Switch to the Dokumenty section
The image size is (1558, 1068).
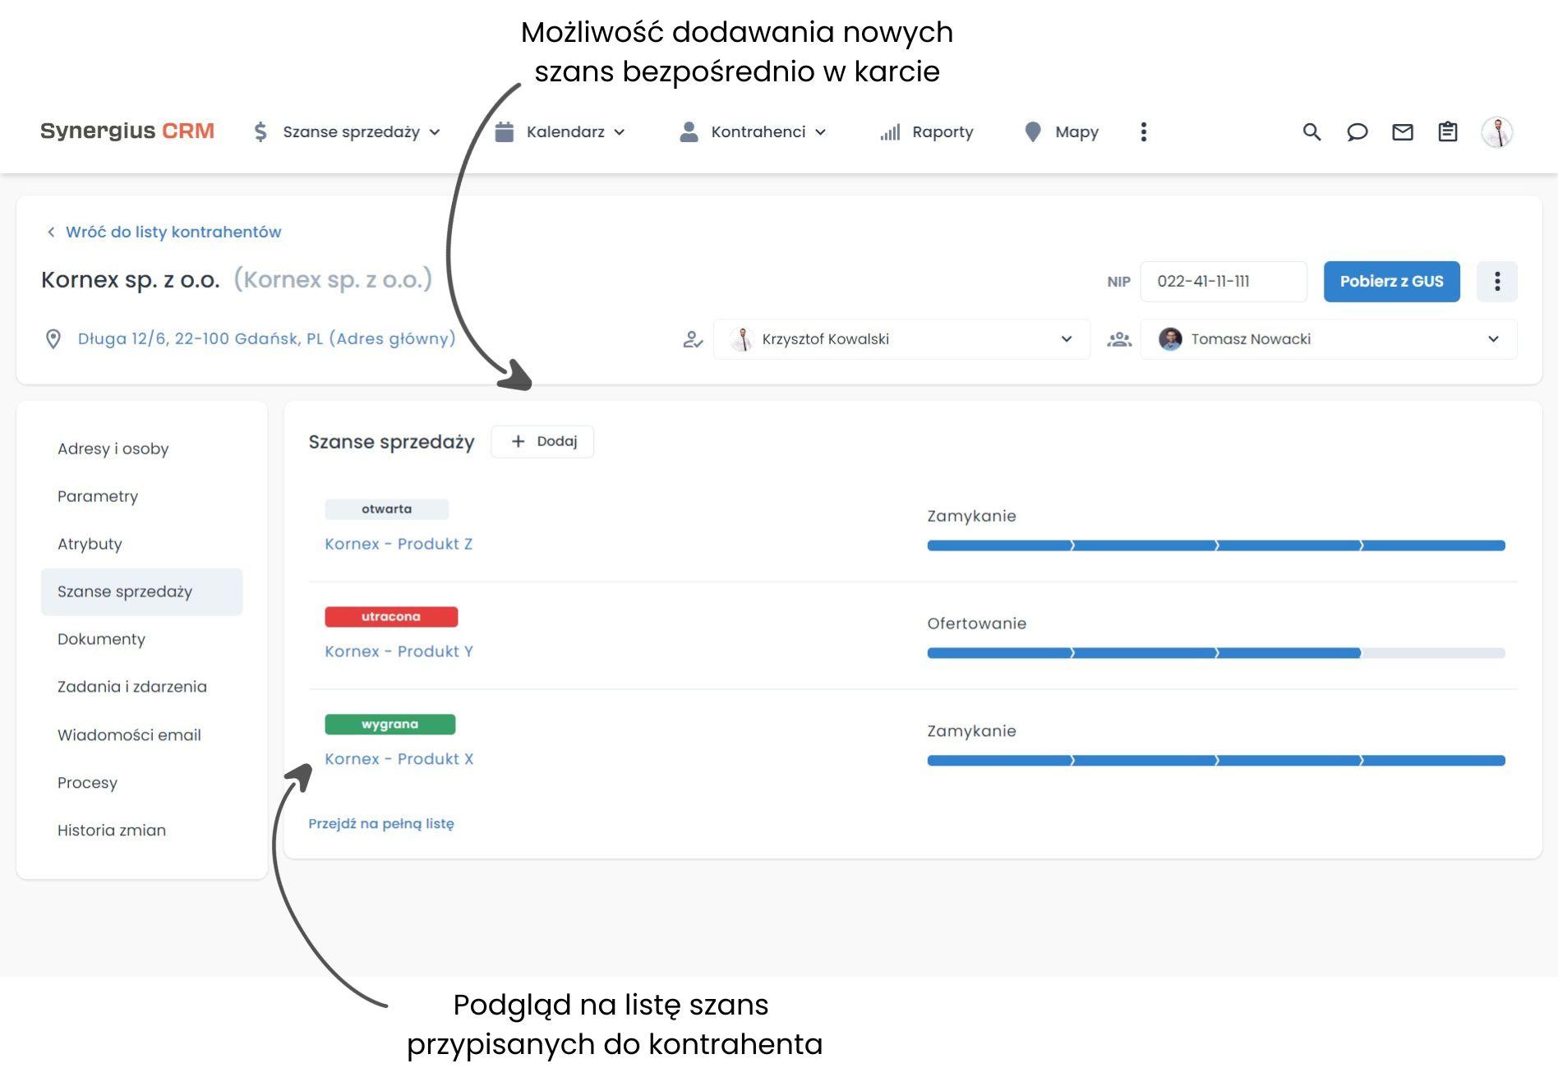click(101, 639)
